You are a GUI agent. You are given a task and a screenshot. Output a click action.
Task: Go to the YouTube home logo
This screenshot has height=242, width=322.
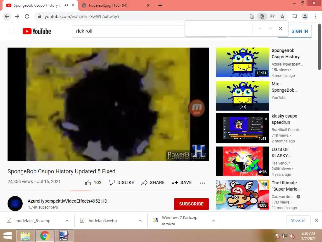pyautogui.click(x=37, y=31)
